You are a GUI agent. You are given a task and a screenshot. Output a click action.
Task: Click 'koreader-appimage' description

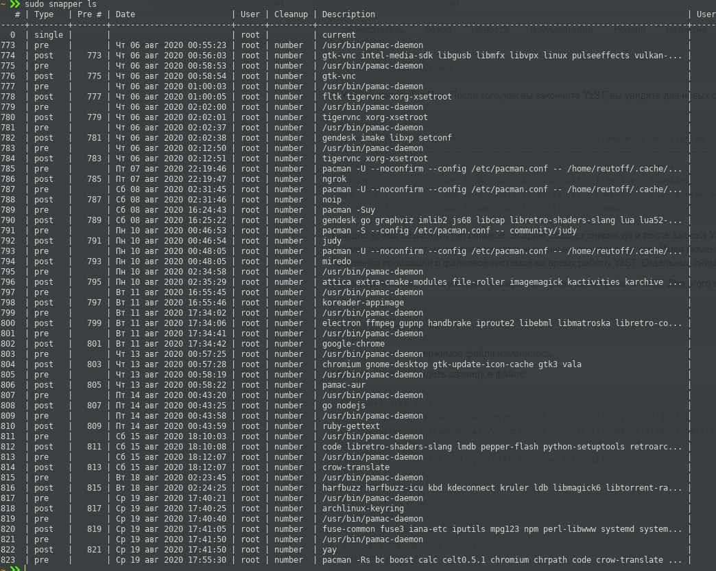pos(363,303)
